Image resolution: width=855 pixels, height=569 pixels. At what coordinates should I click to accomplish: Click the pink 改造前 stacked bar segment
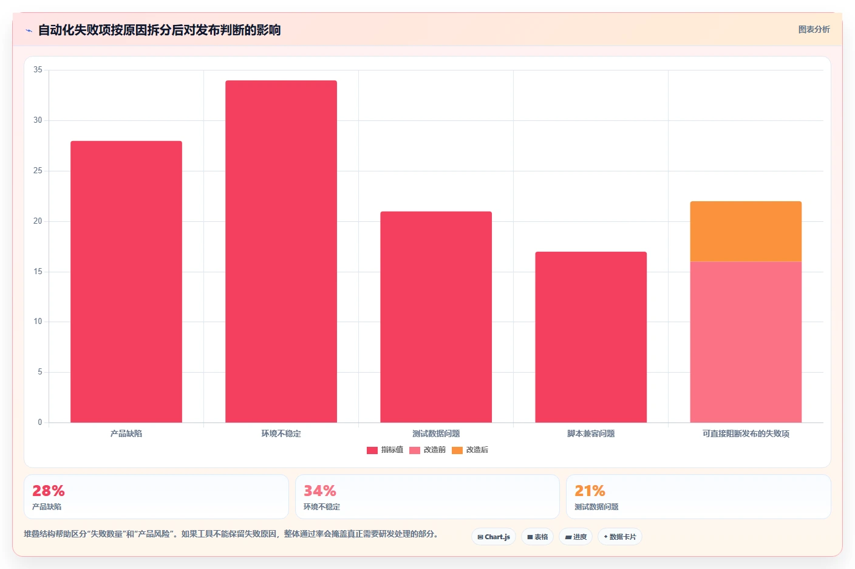pos(746,342)
